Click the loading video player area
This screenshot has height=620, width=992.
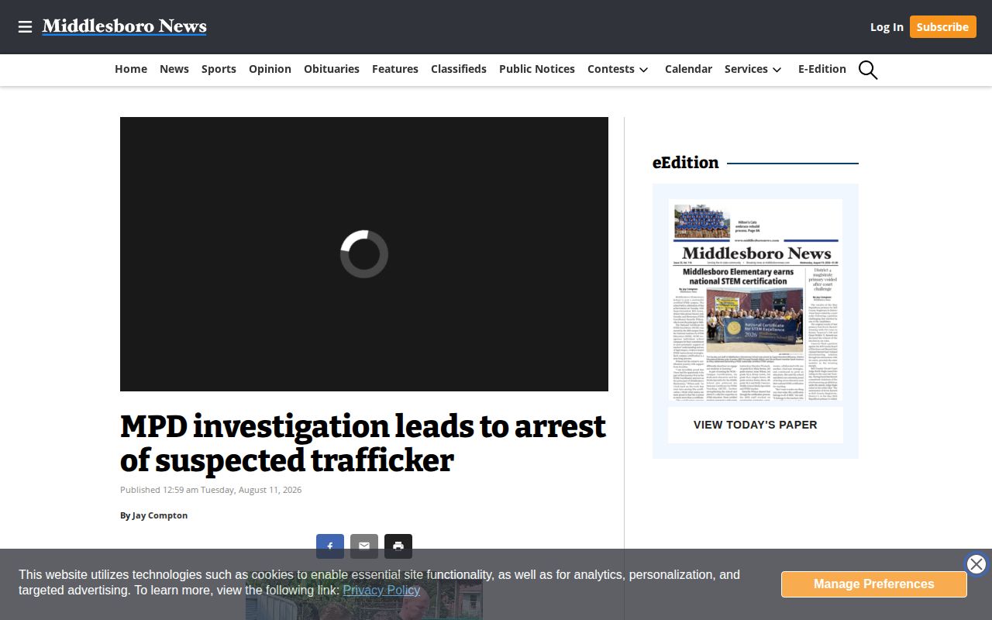(x=364, y=254)
